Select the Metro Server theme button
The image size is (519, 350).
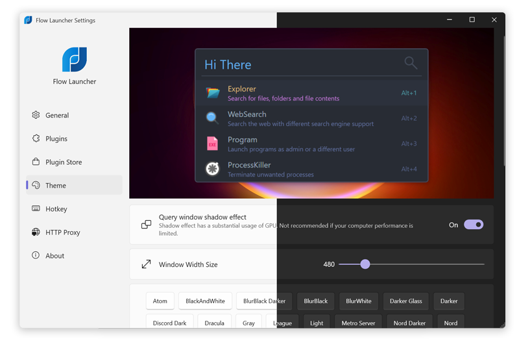(358, 321)
